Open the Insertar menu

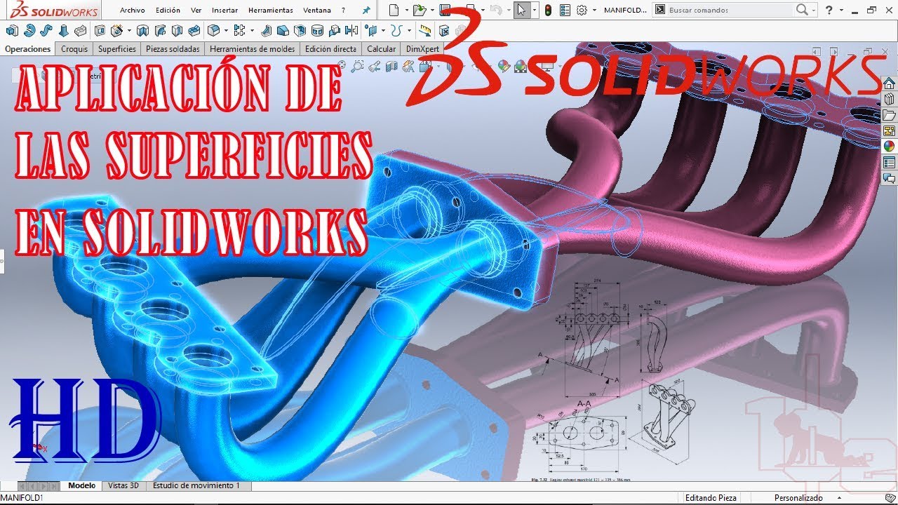(224, 10)
